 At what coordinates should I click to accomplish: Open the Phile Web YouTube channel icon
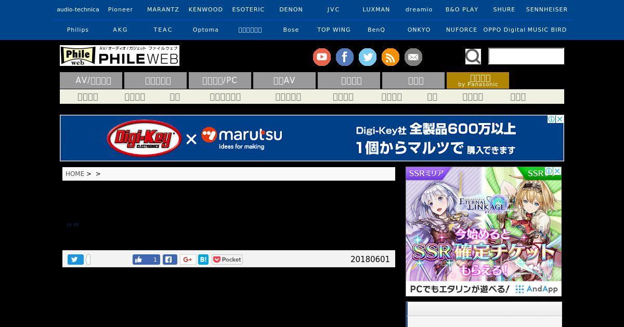tap(322, 57)
